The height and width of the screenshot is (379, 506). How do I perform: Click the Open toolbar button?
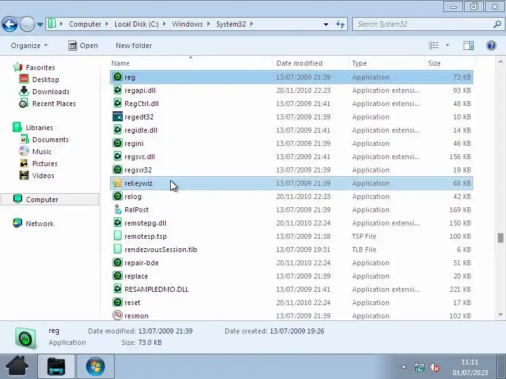[83, 45]
